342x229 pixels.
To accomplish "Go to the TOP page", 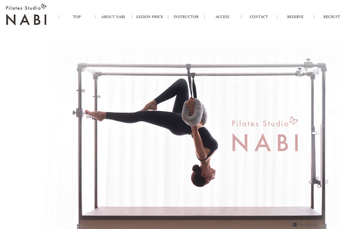I will [77, 17].
